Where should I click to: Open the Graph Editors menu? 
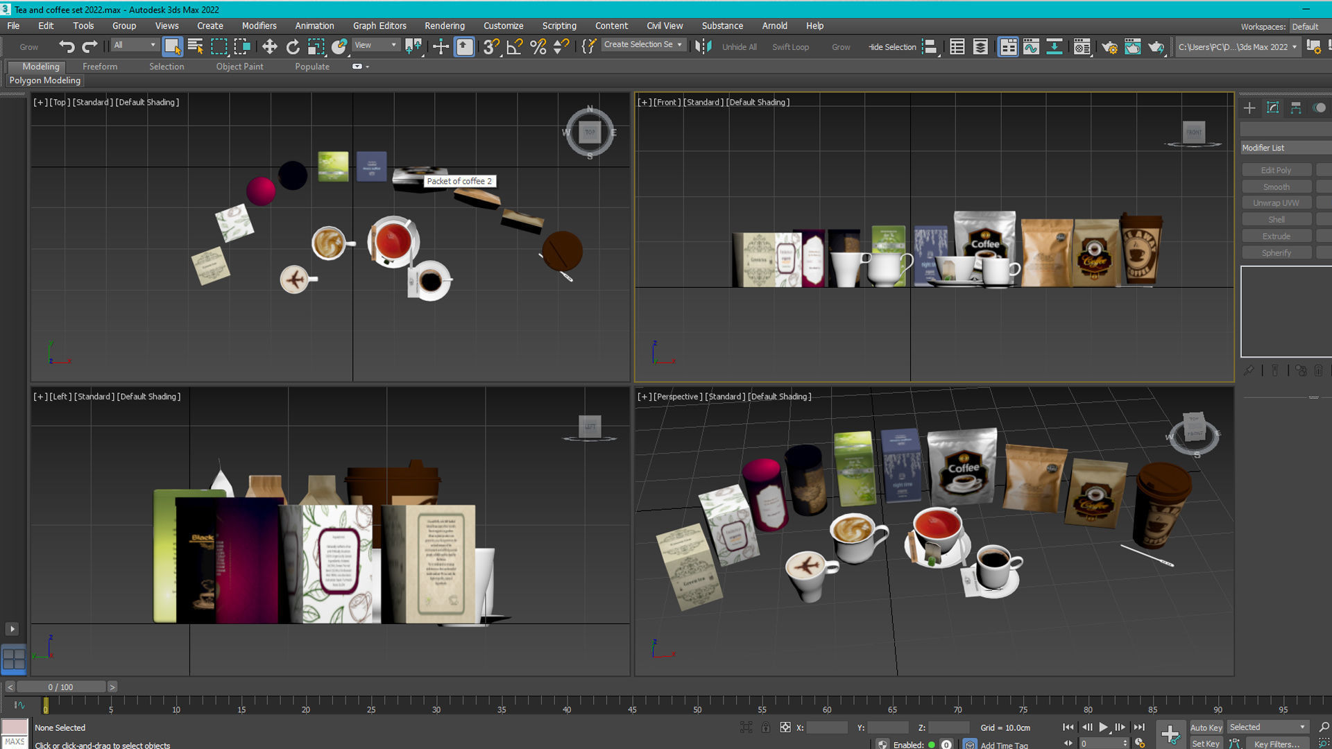pyautogui.click(x=379, y=26)
